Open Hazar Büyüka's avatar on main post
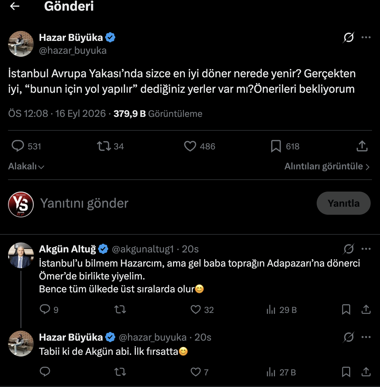The image size is (380, 387). pos(21,44)
